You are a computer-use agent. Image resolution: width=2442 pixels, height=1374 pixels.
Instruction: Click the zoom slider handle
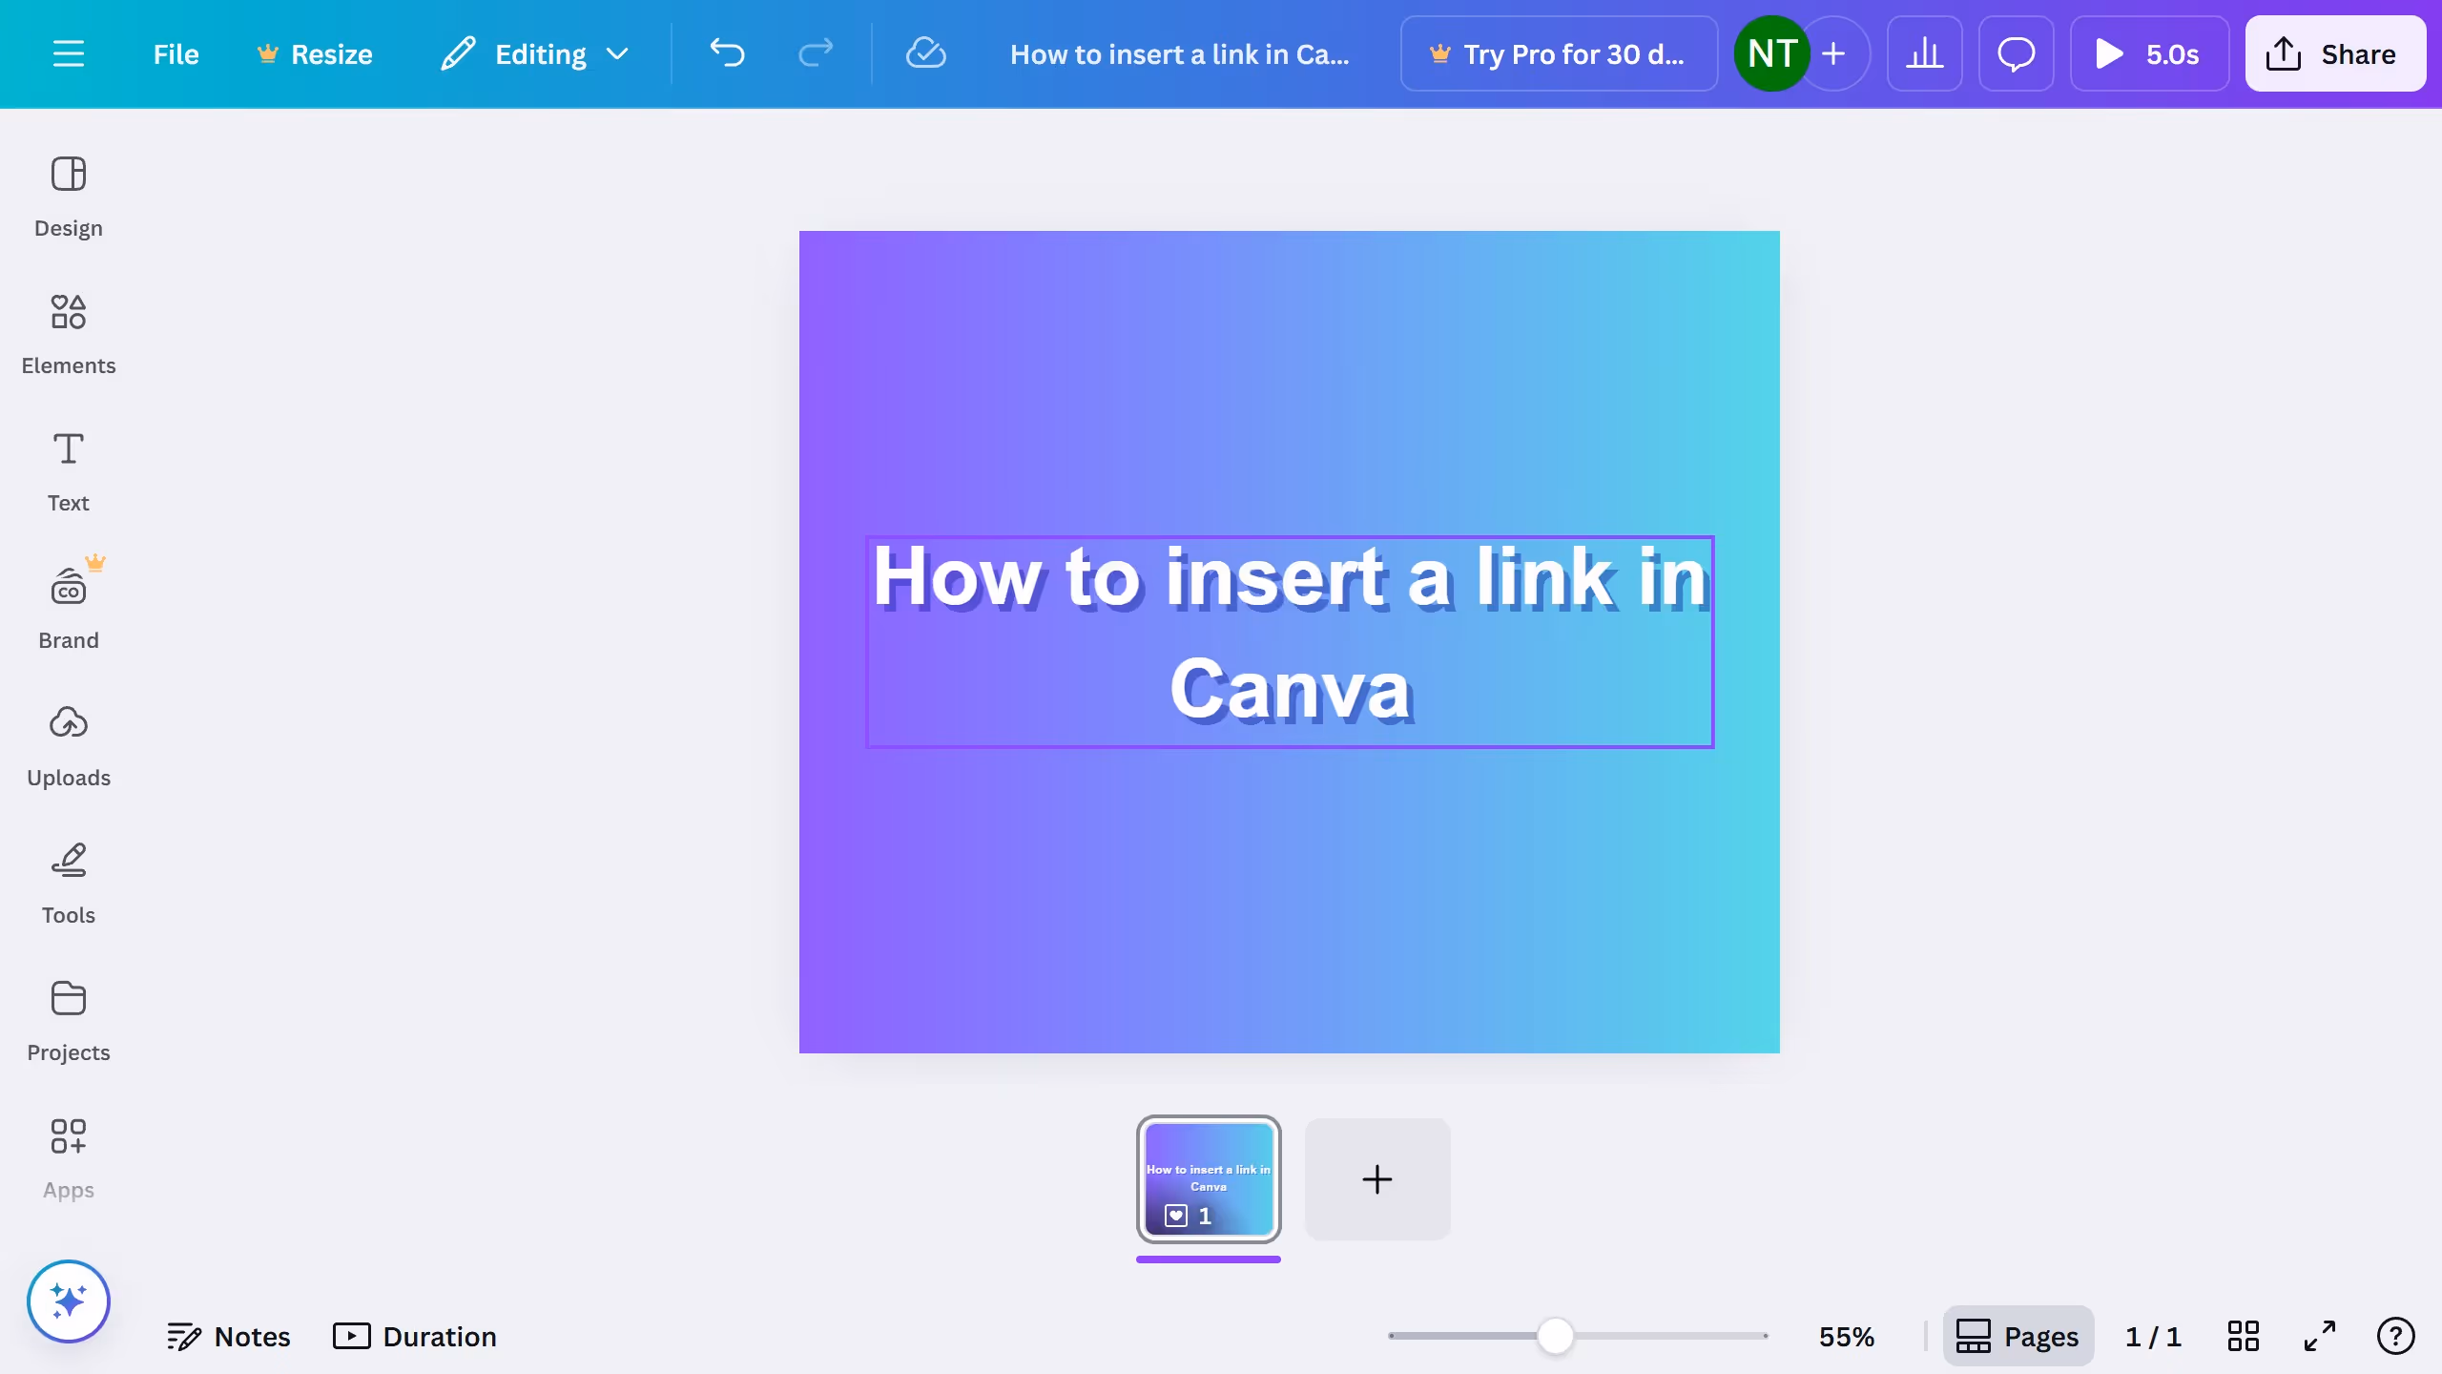click(x=1555, y=1336)
